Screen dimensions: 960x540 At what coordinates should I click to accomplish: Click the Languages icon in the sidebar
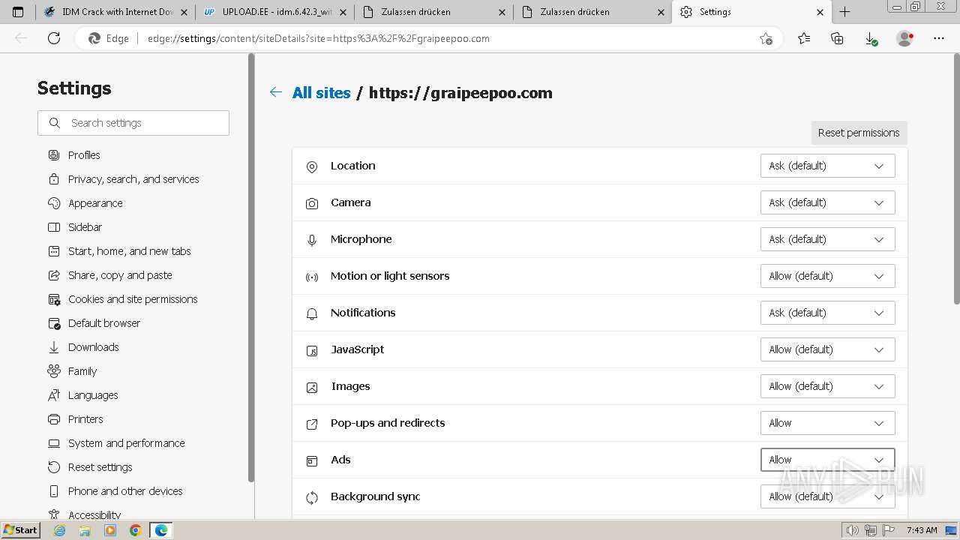coord(54,395)
